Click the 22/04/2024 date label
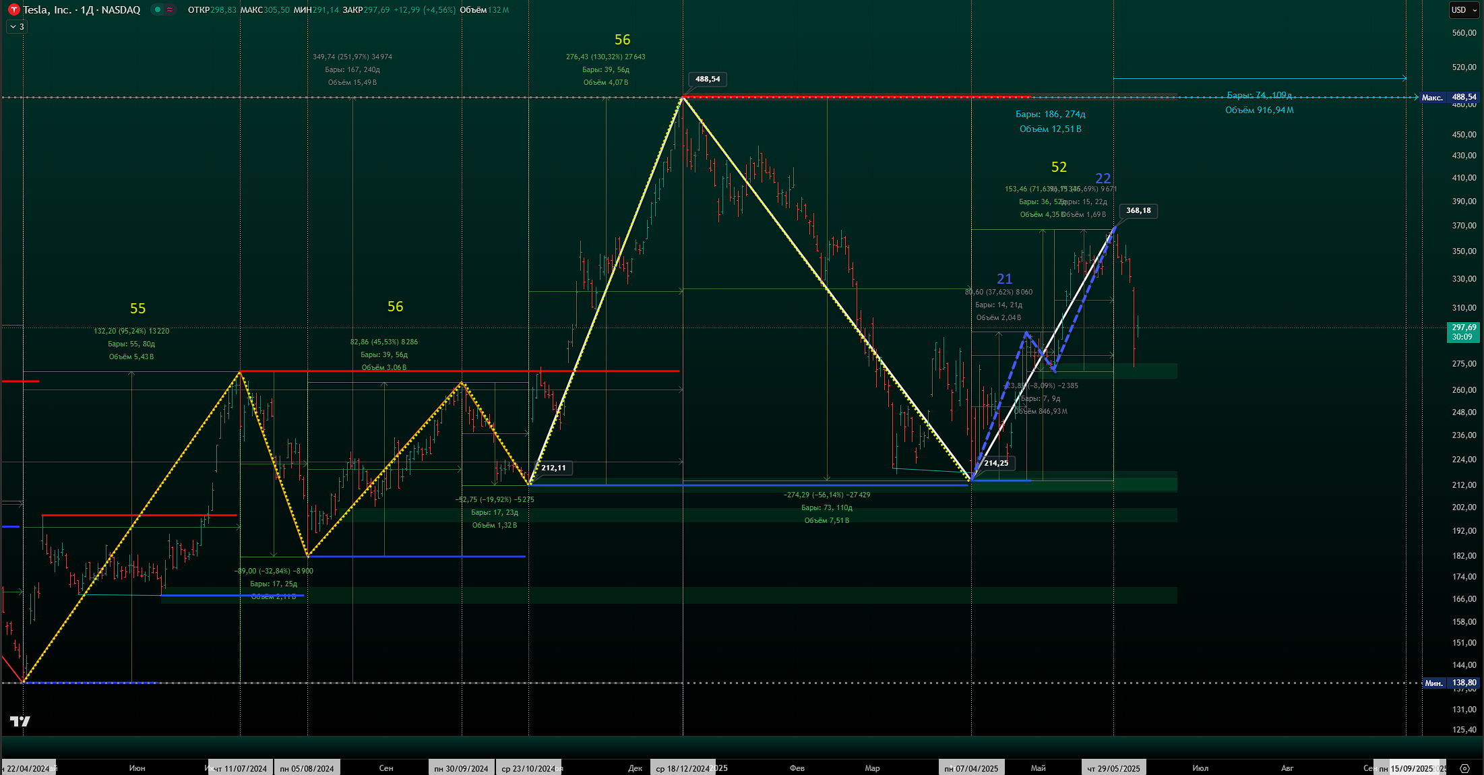This screenshot has width=1484, height=775. [28, 768]
